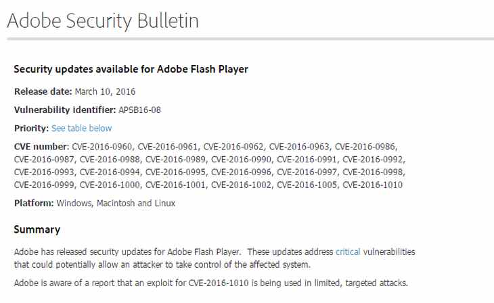
Task: Click CVE-2016-0999 in the CVE list
Action: [x=45, y=185]
